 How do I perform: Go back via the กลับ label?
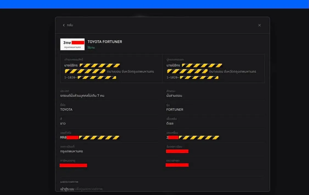70,25
